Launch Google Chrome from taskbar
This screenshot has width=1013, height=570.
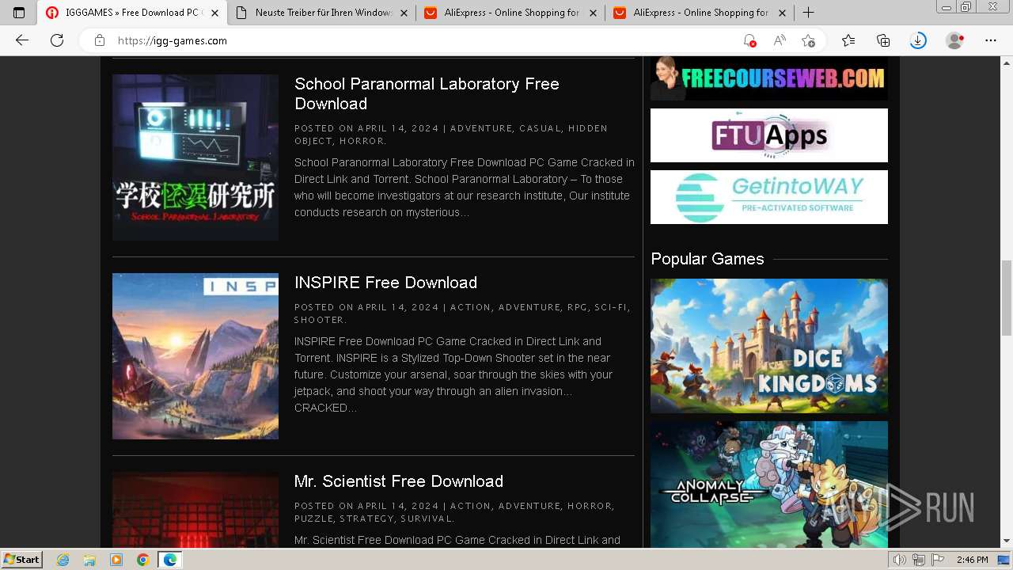point(142,560)
